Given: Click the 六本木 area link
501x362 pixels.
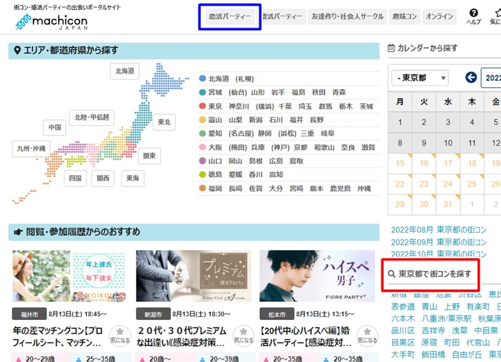Looking at the screenshot, I should coord(403,319).
